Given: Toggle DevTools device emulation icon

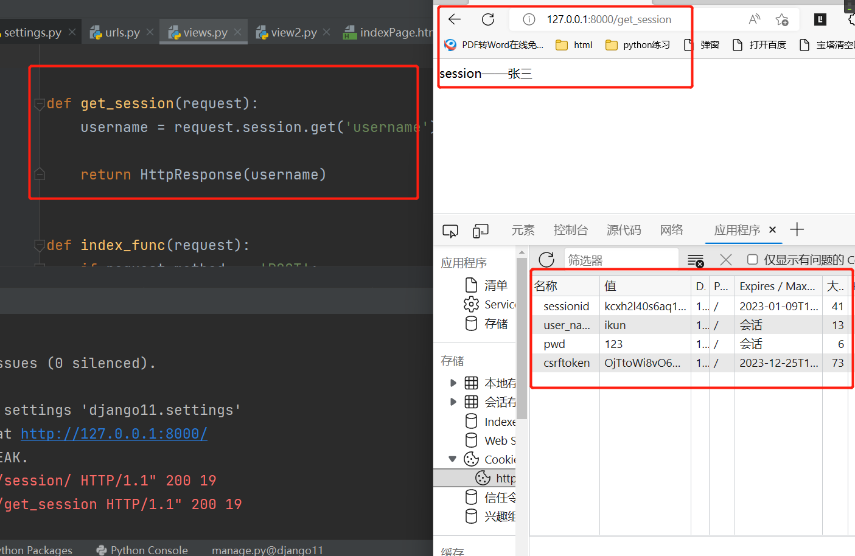Looking at the screenshot, I should 481,231.
